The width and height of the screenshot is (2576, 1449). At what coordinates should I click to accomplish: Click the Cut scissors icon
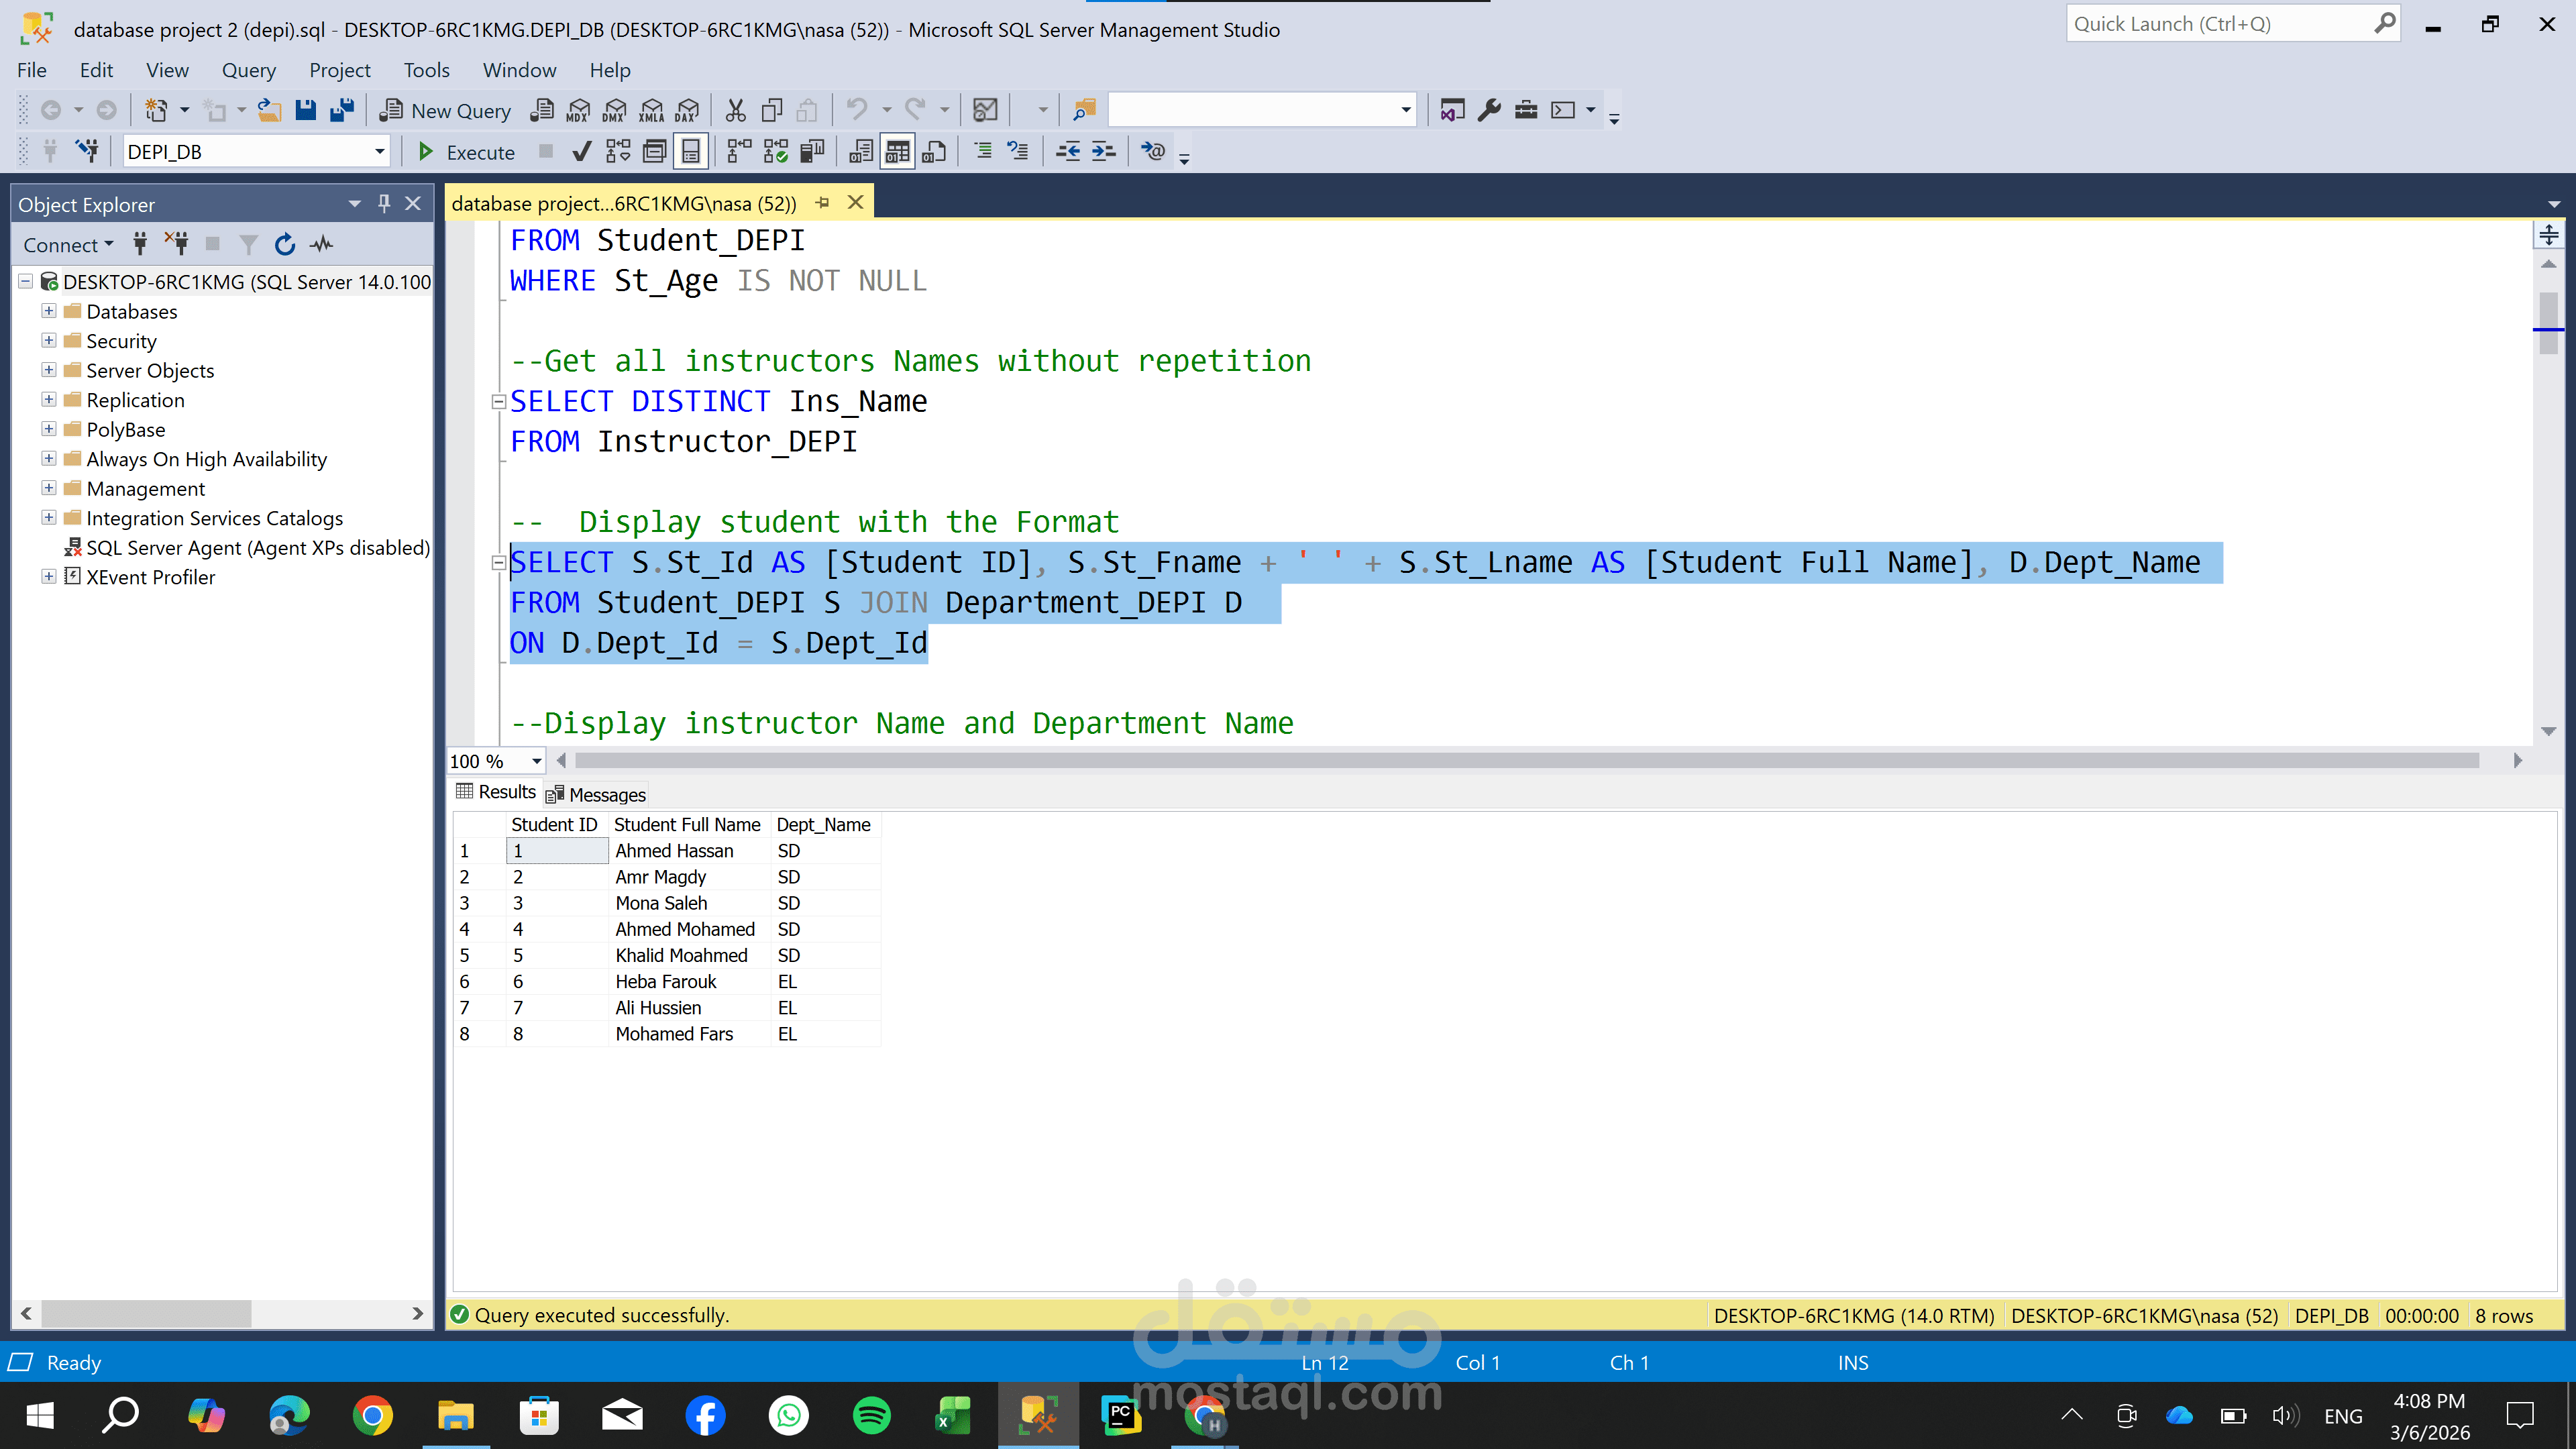tap(735, 110)
